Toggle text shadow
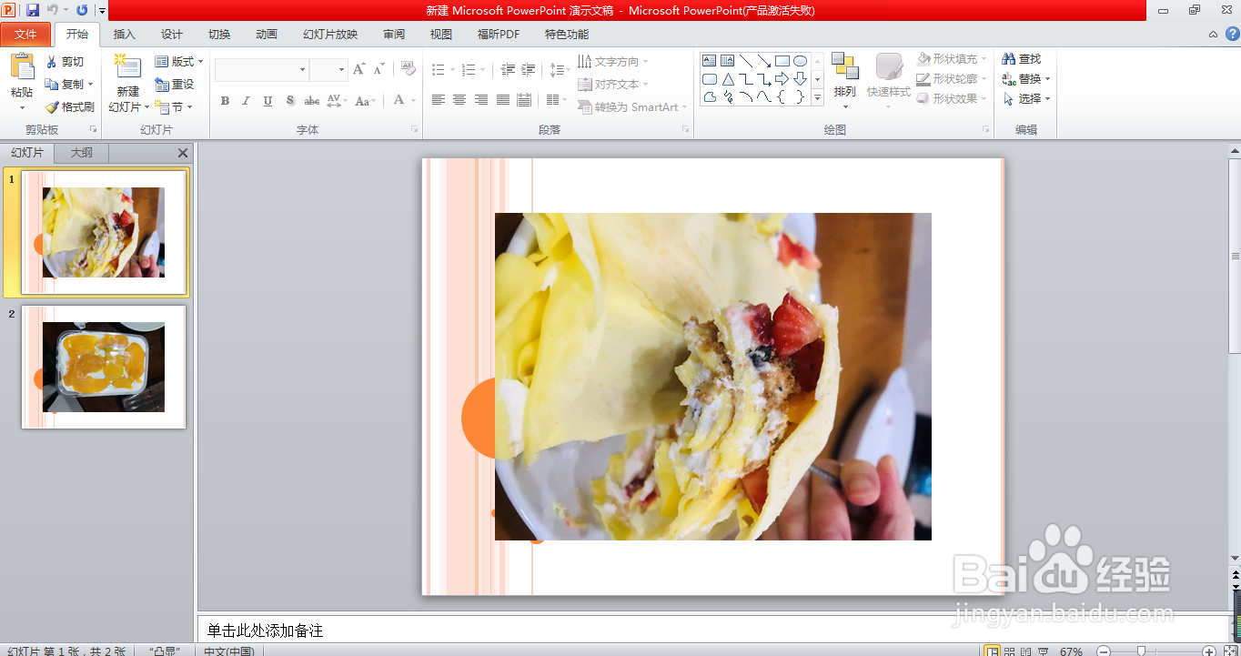 click(289, 101)
